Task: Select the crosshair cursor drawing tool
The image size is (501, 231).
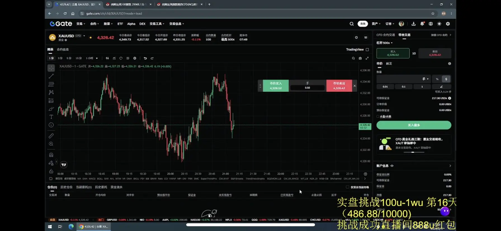Action: (x=51, y=68)
